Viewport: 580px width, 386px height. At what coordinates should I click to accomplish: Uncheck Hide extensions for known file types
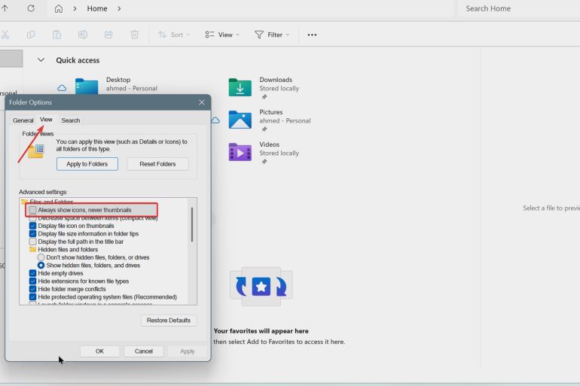tap(33, 281)
